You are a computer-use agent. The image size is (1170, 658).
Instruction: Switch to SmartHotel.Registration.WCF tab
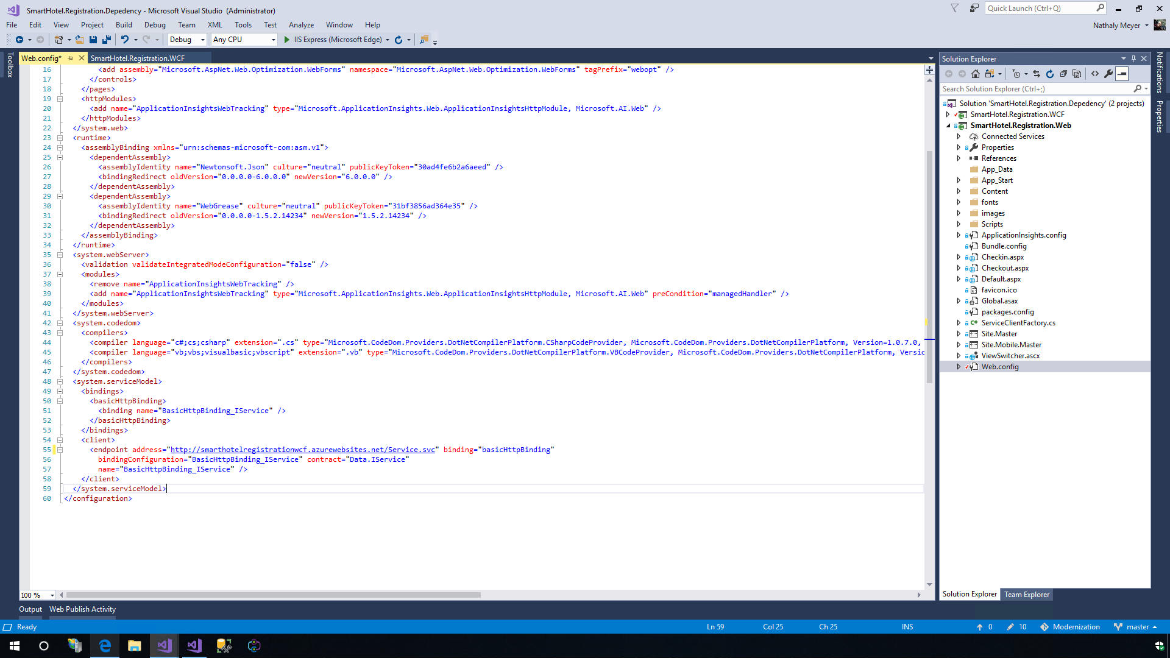coord(138,58)
